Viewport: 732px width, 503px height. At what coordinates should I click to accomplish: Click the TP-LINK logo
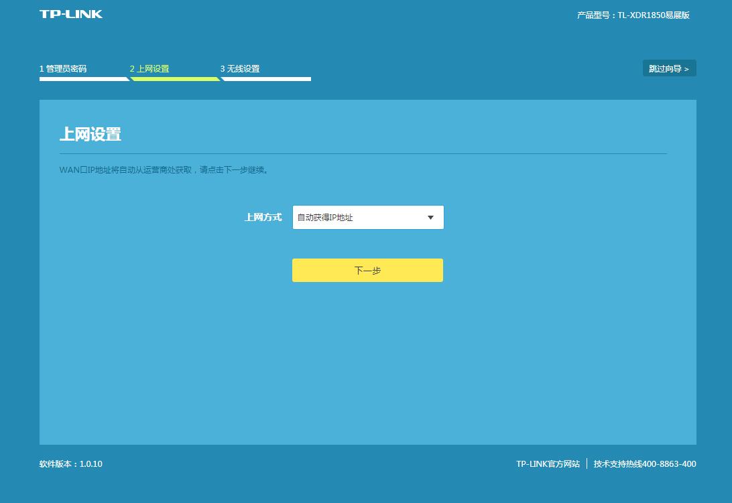click(70, 13)
